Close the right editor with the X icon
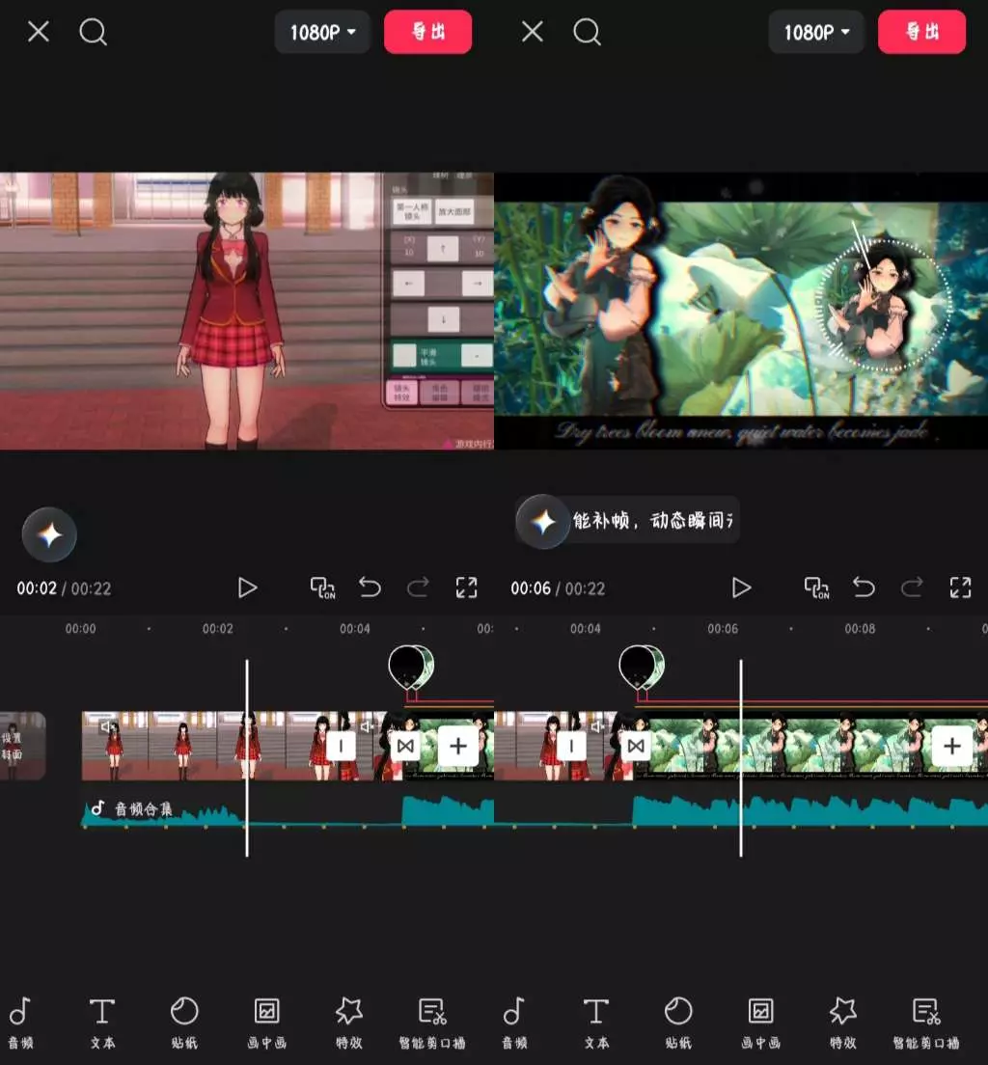This screenshot has height=1065, width=988. click(533, 31)
